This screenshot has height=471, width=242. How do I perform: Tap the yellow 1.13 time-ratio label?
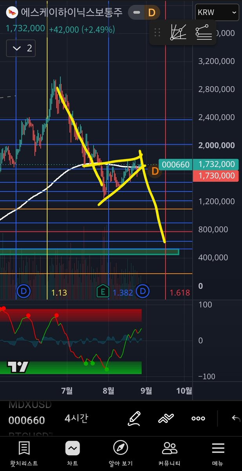pyautogui.click(x=59, y=292)
